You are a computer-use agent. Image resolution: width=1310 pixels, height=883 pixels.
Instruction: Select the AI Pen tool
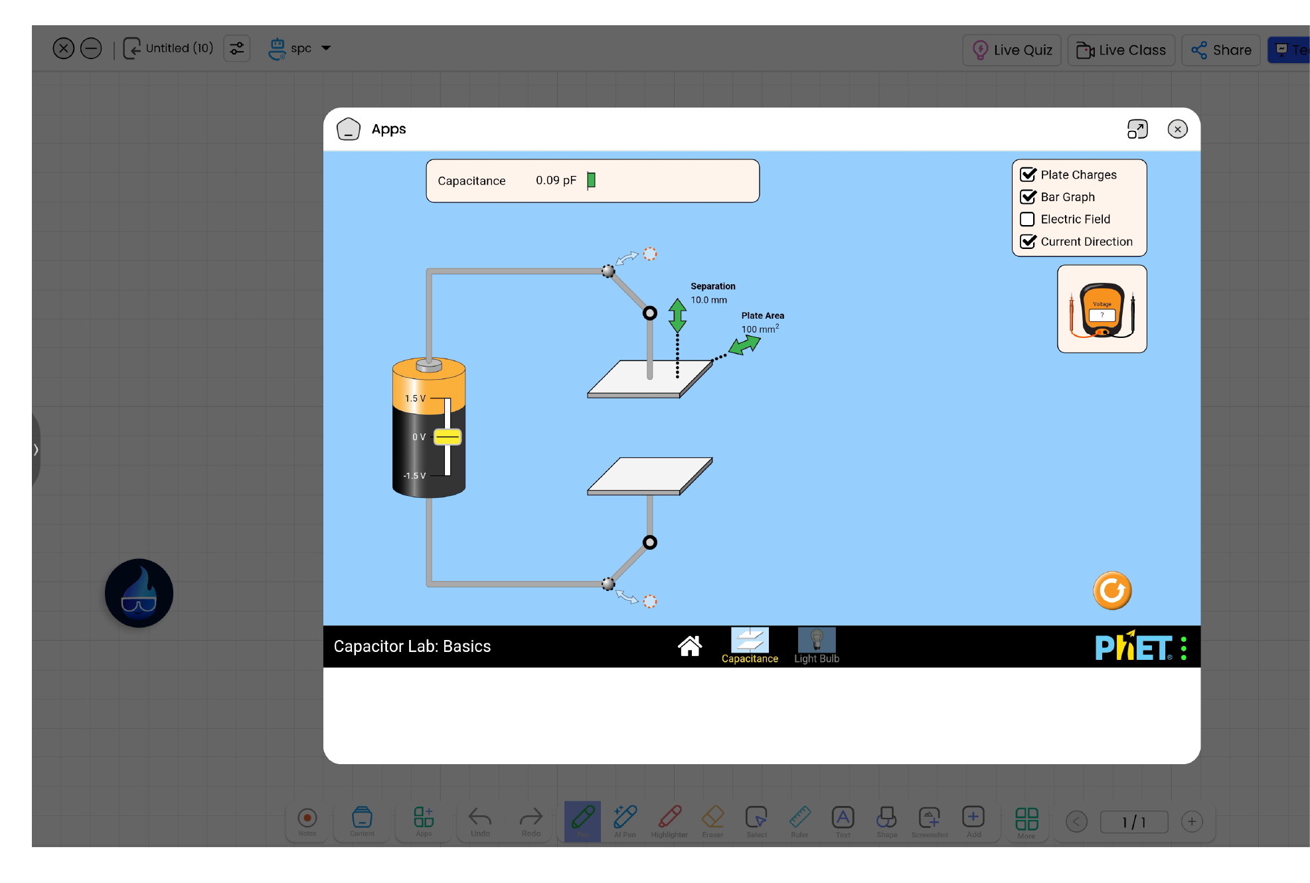[x=625, y=822]
